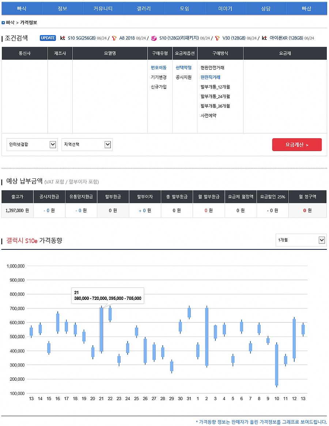The height and width of the screenshot is (426, 329).
Task: Click the SKT logo beside V30 (128GB)
Action: 217,38
